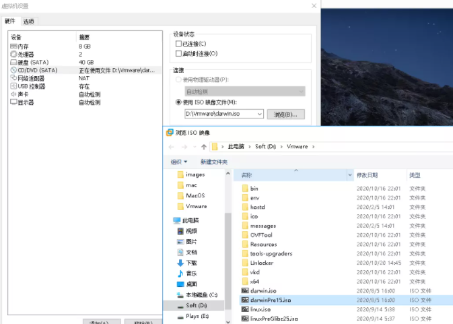Open Pictures (图片) in sidebar
This screenshot has height=324, width=453.
click(187, 242)
